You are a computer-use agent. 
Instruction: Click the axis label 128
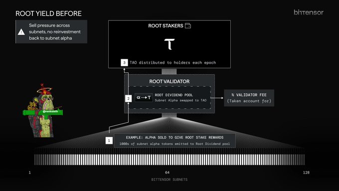306,173
